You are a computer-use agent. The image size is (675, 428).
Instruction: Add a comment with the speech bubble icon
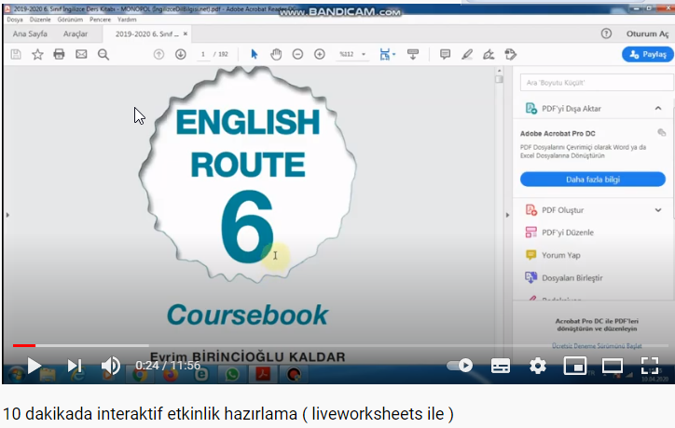(x=445, y=54)
